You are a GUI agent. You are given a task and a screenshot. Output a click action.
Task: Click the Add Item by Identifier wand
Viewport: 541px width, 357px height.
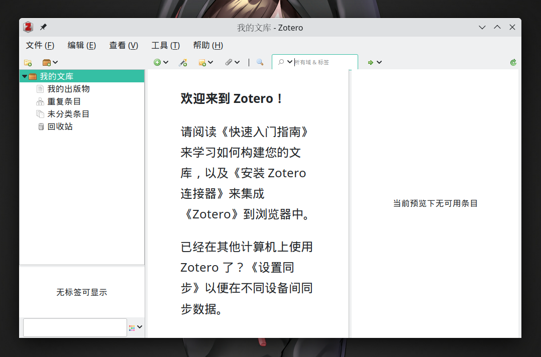[183, 62]
